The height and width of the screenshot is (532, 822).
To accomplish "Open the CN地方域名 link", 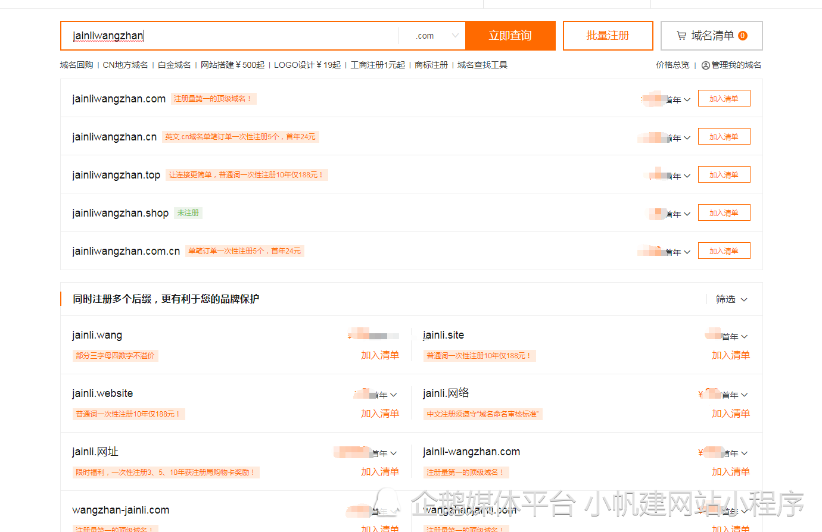I will (x=125, y=65).
